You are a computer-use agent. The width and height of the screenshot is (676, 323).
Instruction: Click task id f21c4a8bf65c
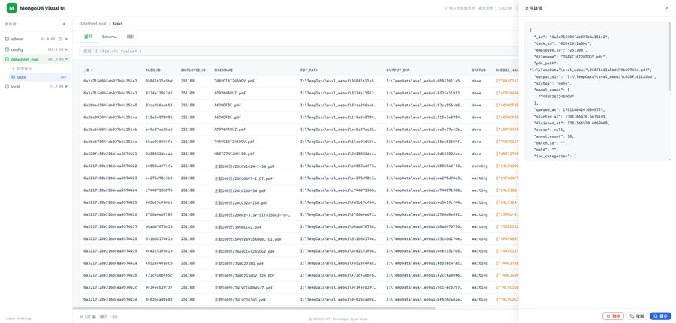pyautogui.click(x=158, y=275)
